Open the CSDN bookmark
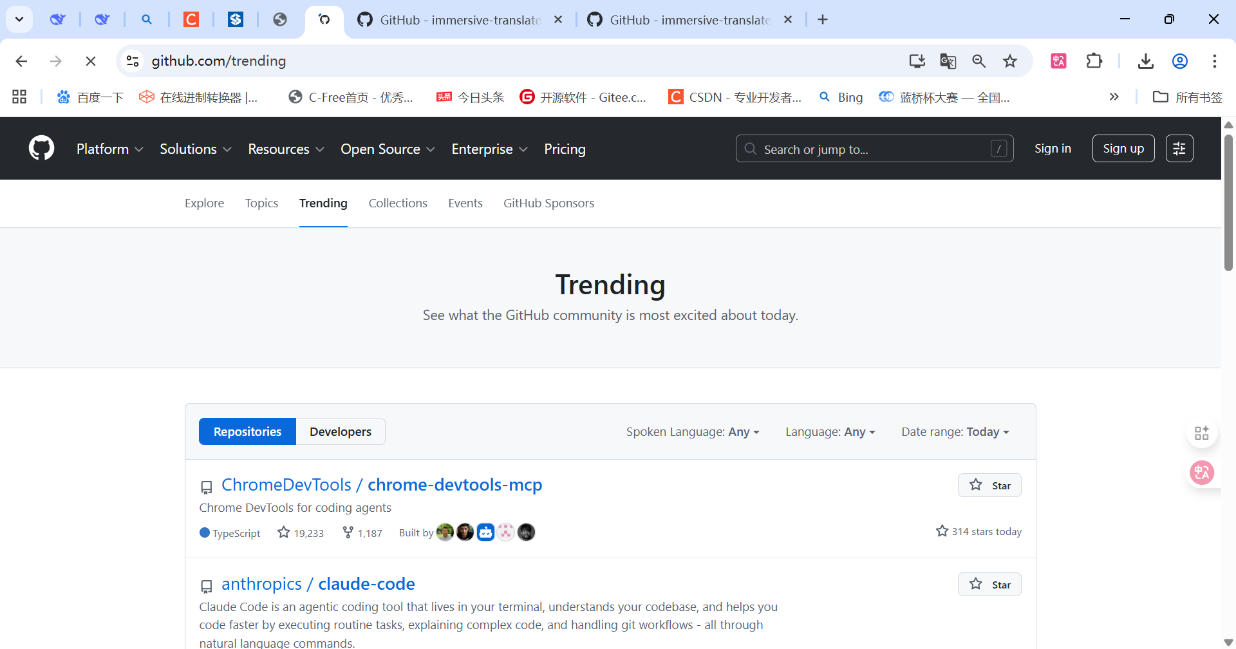The width and height of the screenshot is (1236, 649). [x=735, y=97]
